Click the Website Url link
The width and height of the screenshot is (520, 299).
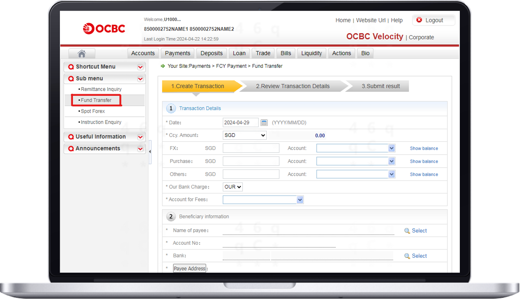[371, 20]
